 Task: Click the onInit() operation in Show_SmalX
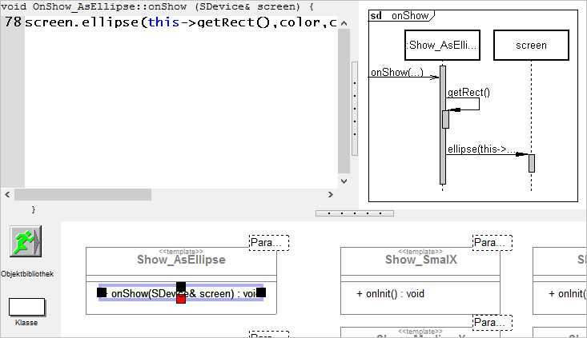click(x=390, y=293)
